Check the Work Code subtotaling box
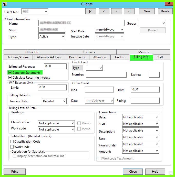This screenshot has width=175, height=177. point(12,147)
